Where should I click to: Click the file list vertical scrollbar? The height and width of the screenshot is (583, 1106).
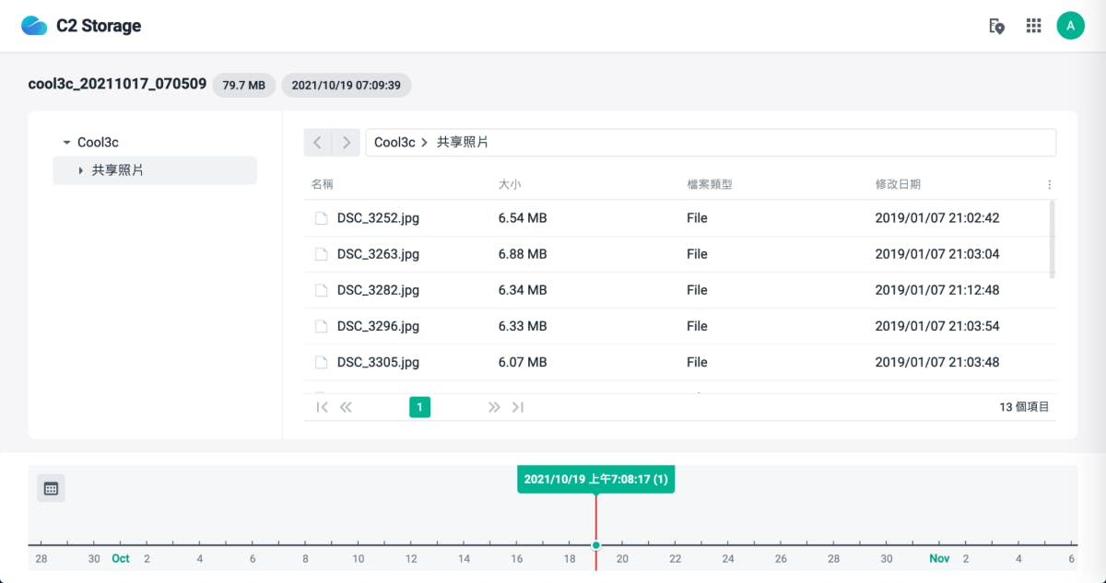coord(1053,238)
